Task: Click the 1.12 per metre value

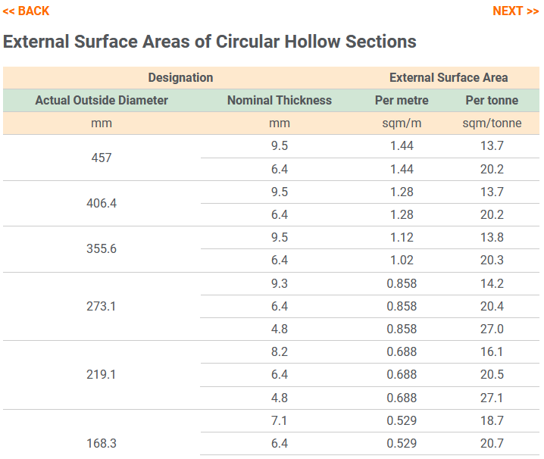Action: [402, 237]
